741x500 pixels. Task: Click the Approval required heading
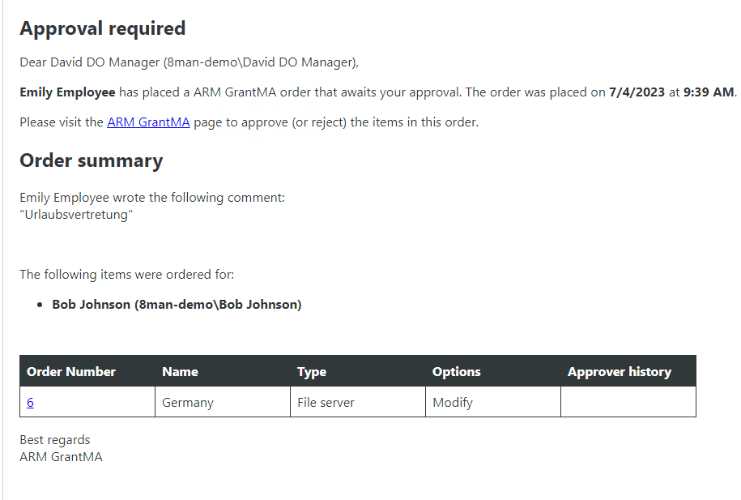(x=102, y=28)
